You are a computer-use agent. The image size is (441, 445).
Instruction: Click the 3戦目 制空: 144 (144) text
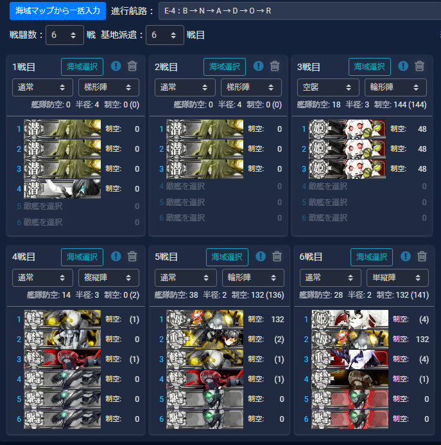coord(400,105)
